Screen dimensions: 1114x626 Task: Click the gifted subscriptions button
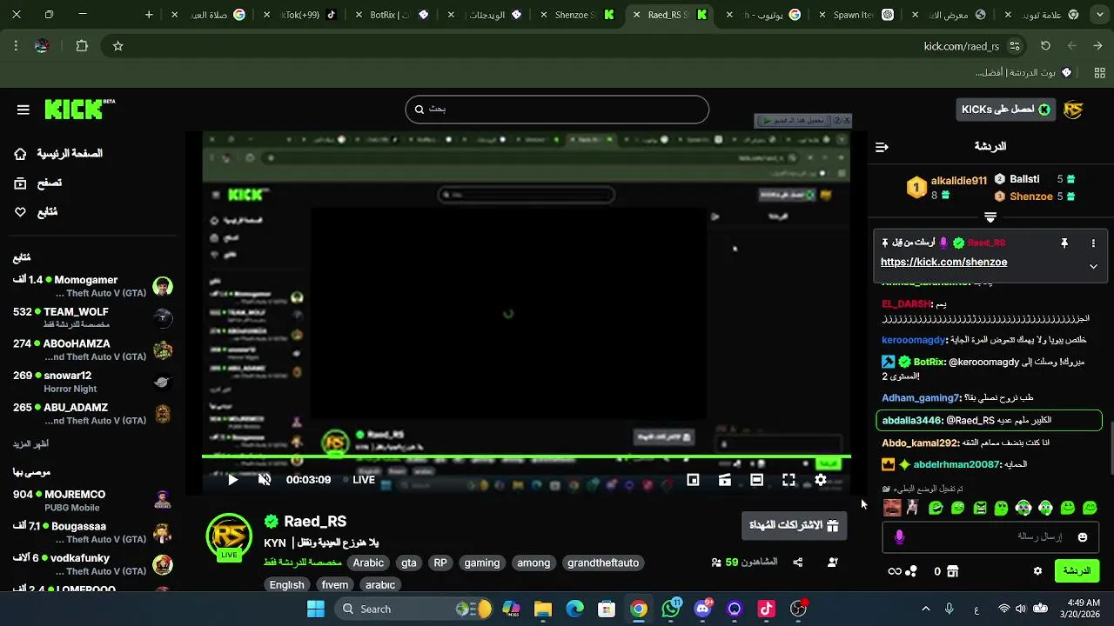794,525
